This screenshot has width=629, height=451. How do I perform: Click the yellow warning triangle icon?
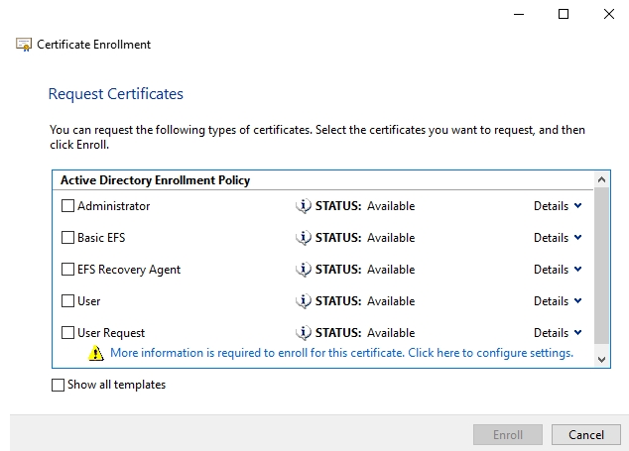96,353
